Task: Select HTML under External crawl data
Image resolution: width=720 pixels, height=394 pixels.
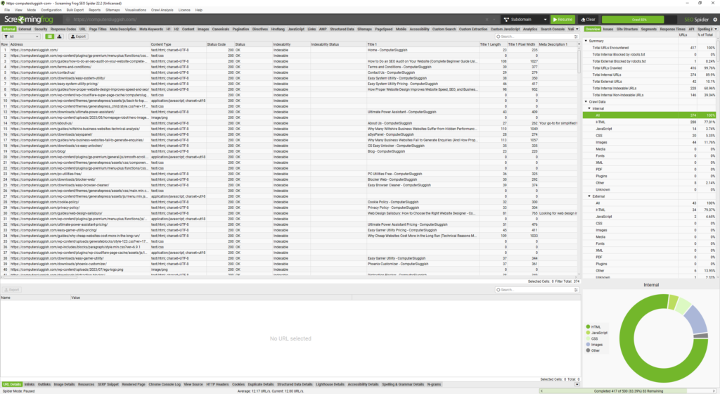Action: coord(649,210)
